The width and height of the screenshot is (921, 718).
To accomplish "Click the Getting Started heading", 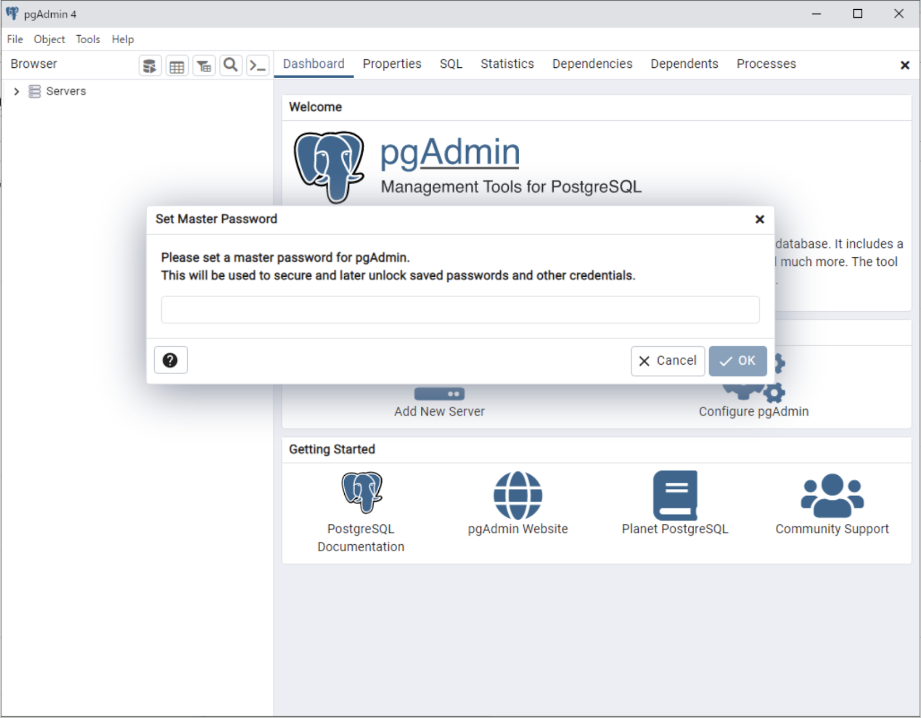I will point(332,449).
